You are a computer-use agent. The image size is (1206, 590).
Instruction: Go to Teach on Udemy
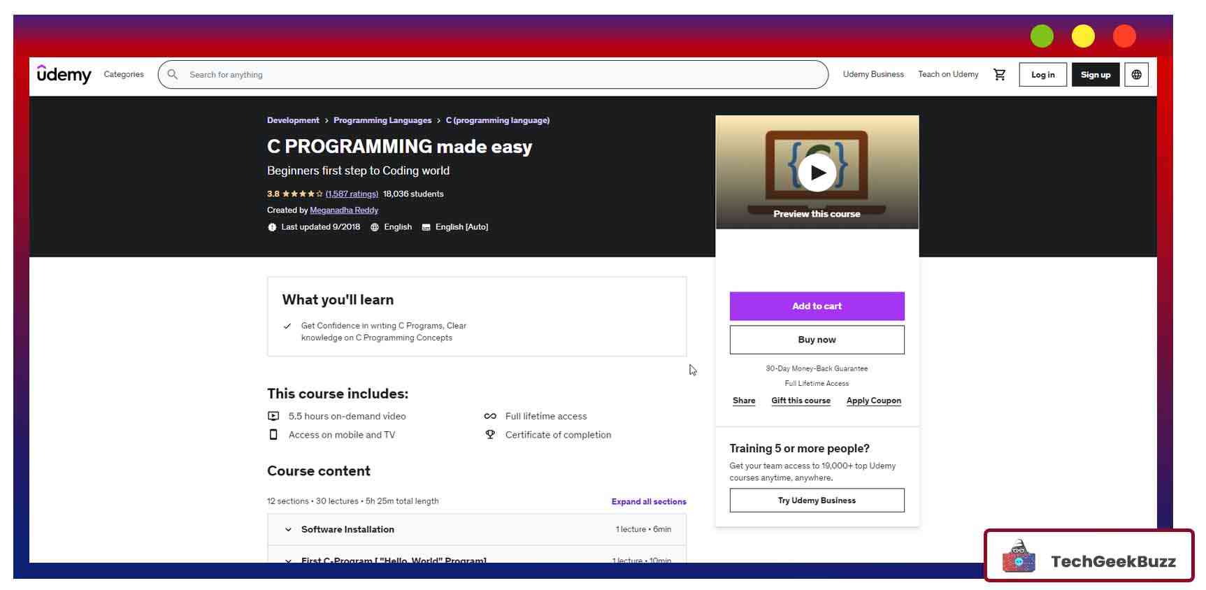pyautogui.click(x=947, y=75)
